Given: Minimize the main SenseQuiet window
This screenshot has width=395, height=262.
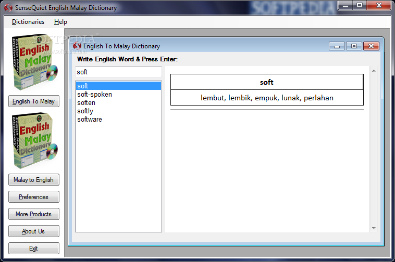Looking at the screenshot, I should point(345,5).
